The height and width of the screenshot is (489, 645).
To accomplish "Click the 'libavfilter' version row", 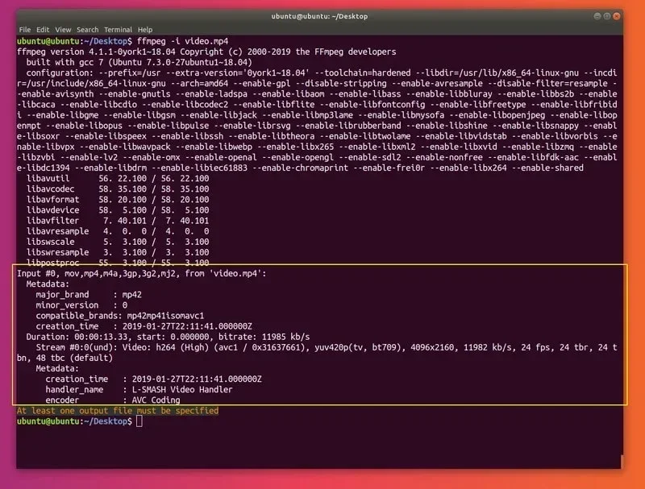I will [118, 221].
